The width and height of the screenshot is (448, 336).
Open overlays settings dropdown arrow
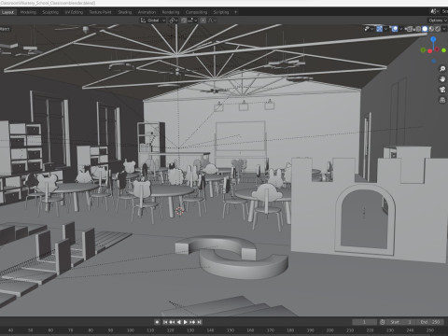pos(401,29)
